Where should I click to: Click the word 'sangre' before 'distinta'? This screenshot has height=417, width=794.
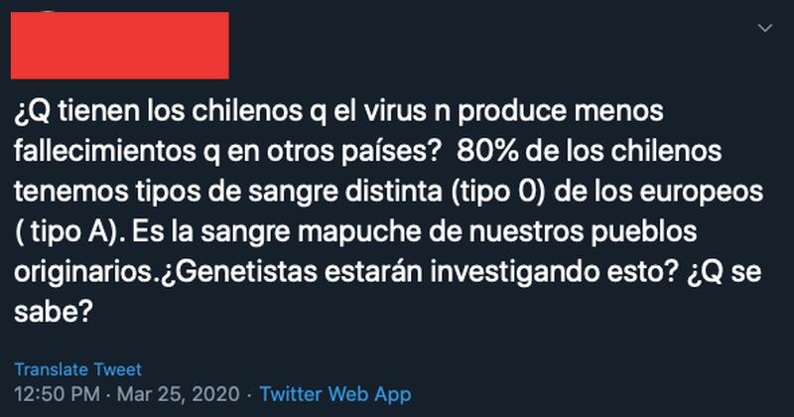pos(292,193)
